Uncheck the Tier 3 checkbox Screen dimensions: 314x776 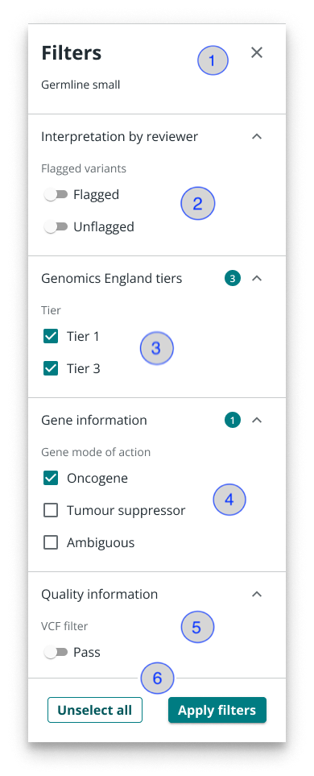[51, 369]
